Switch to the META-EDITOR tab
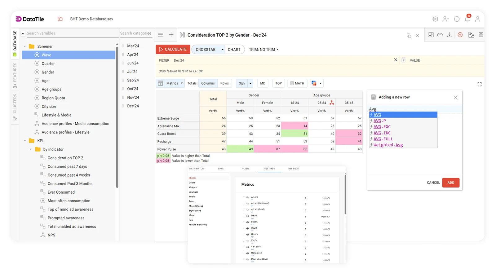The height and width of the screenshot is (277, 496). pyautogui.click(x=197, y=169)
